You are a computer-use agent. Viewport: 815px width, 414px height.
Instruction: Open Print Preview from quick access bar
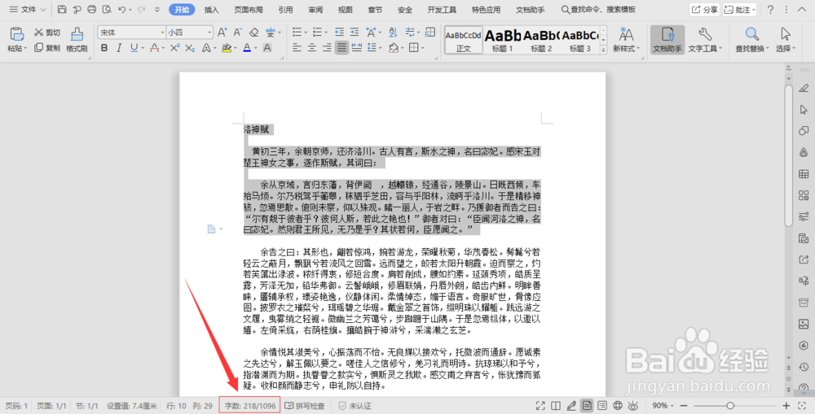(x=107, y=9)
